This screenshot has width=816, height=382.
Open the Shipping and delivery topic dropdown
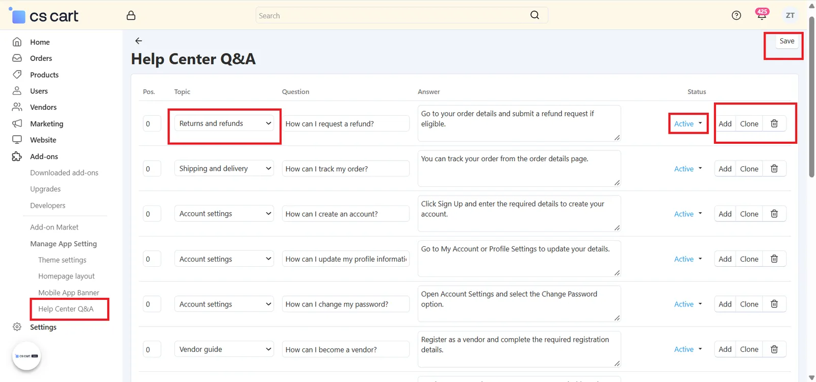224,169
